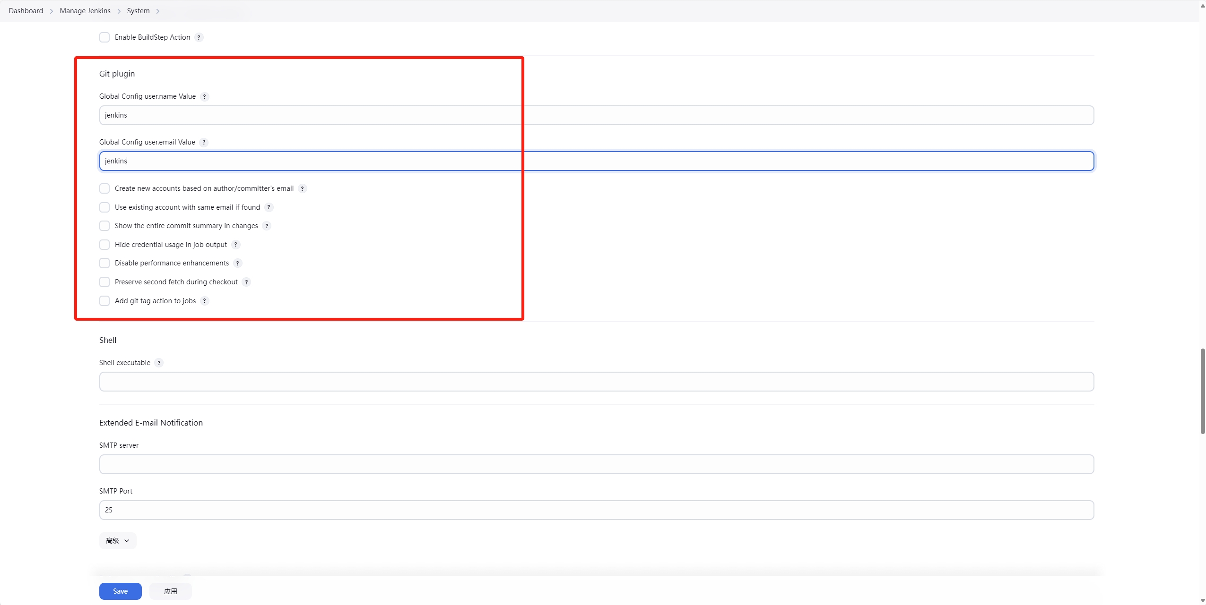Screen dimensions: 1206x605
Task: View help for Add git tag action to jobs
Action: (204, 301)
